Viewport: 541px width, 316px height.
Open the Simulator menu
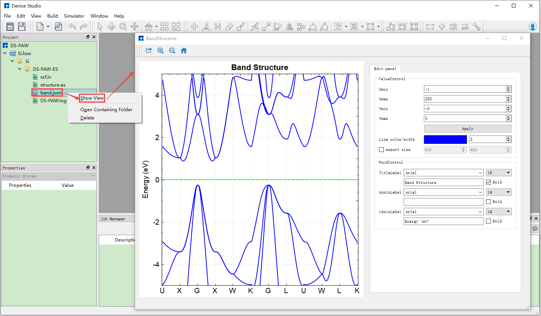(x=74, y=16)
